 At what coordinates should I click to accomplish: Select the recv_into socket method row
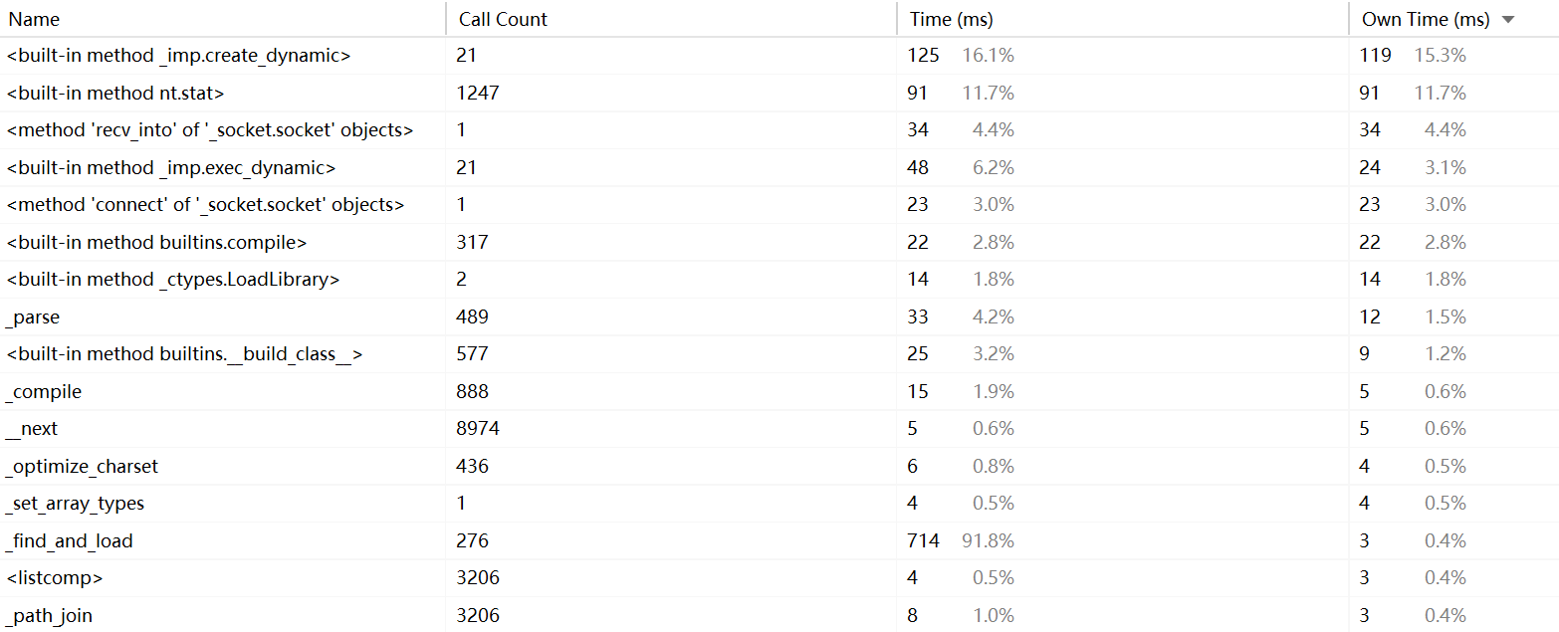point(779,130)
